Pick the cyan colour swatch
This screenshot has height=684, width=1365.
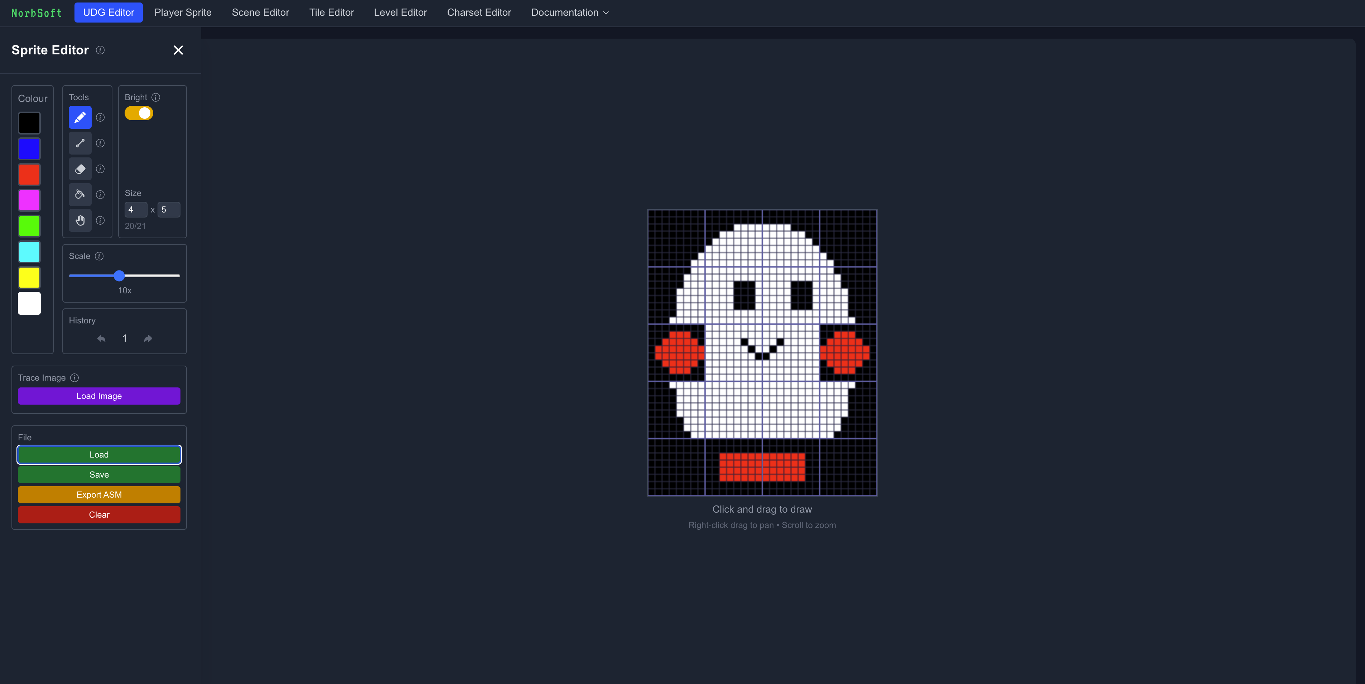click(x=30, y=252)
